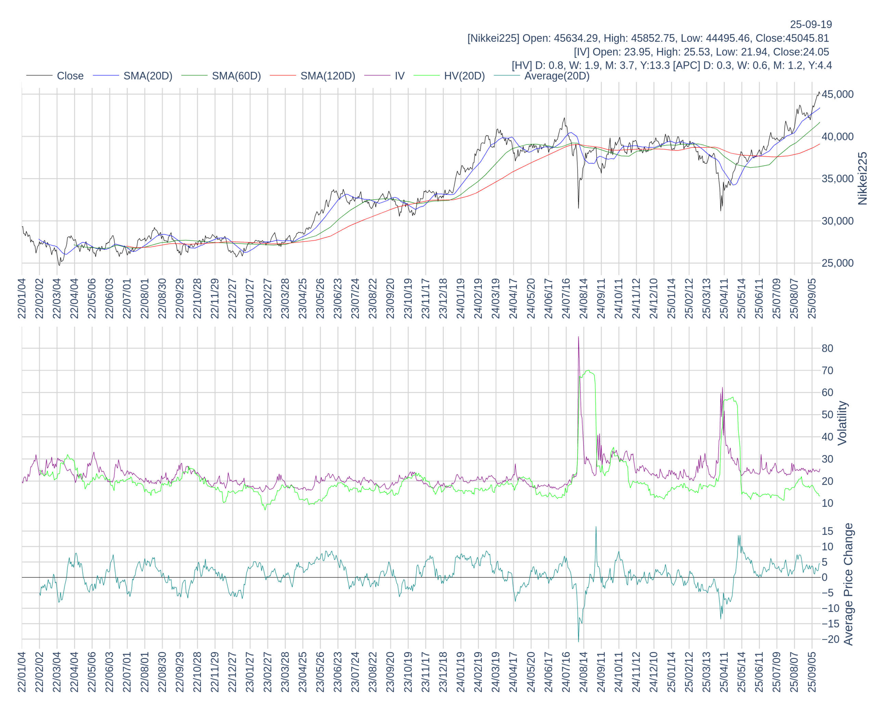Click the 45,000 tick on price axis

click(837, 94)
